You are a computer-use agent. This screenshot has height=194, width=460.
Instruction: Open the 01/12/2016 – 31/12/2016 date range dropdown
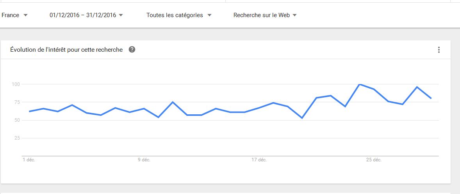click(x=86, y=15)
